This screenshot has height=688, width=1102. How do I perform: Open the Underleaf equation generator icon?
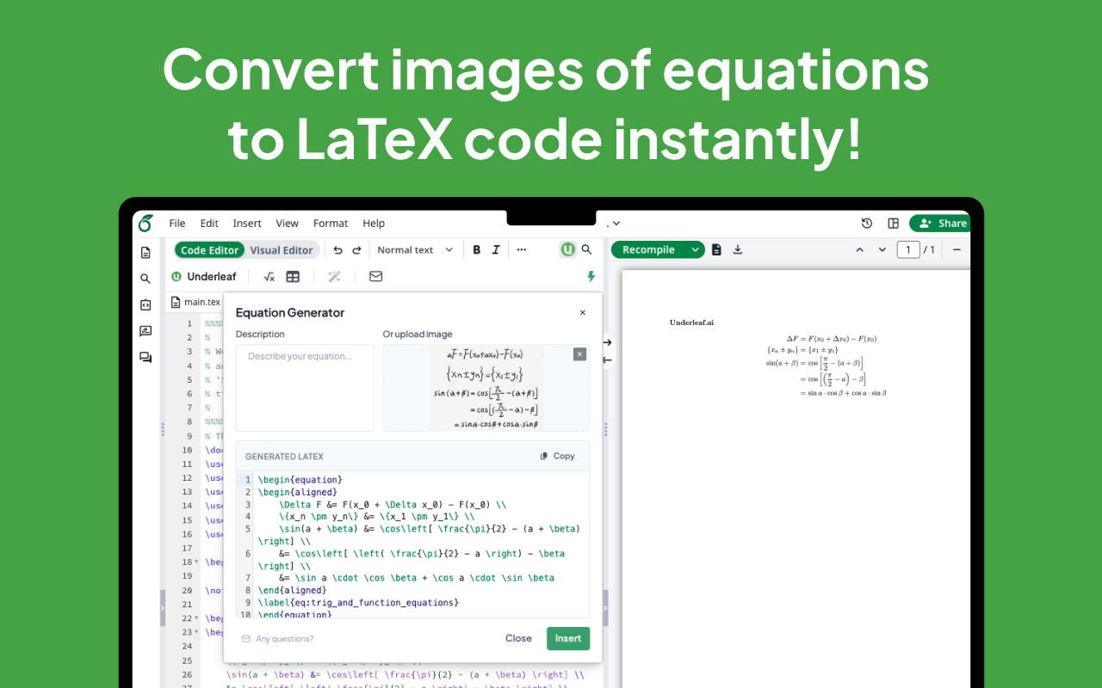[x=269, y=277]
